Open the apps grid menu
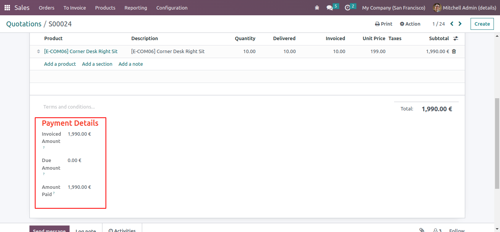This screenshot has width=500, height=232. pos(7,8)
